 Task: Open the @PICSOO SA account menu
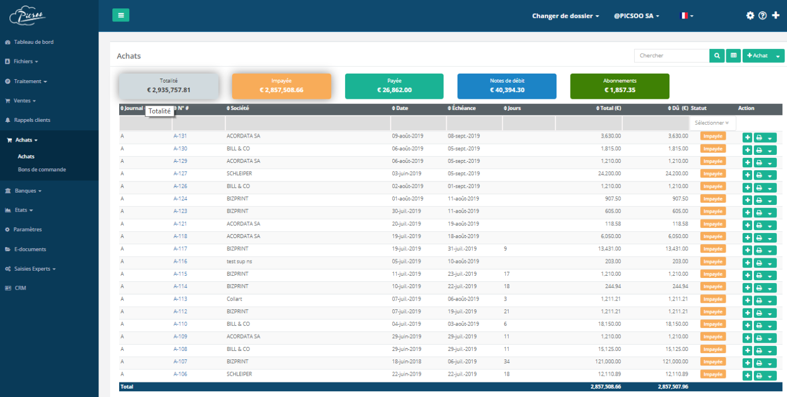pyautogui.click(x=636, y=16)
